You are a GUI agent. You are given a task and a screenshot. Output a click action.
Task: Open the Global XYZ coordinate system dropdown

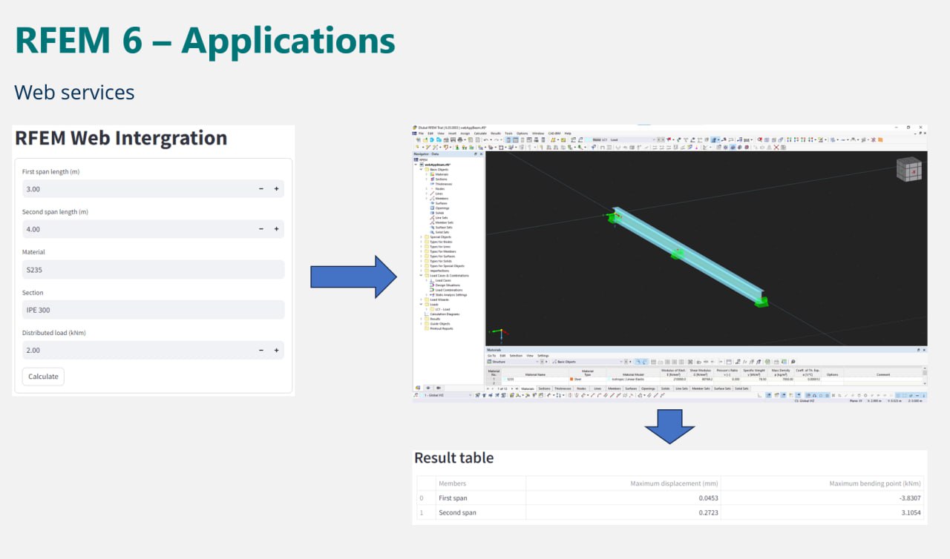pos(446,395)
